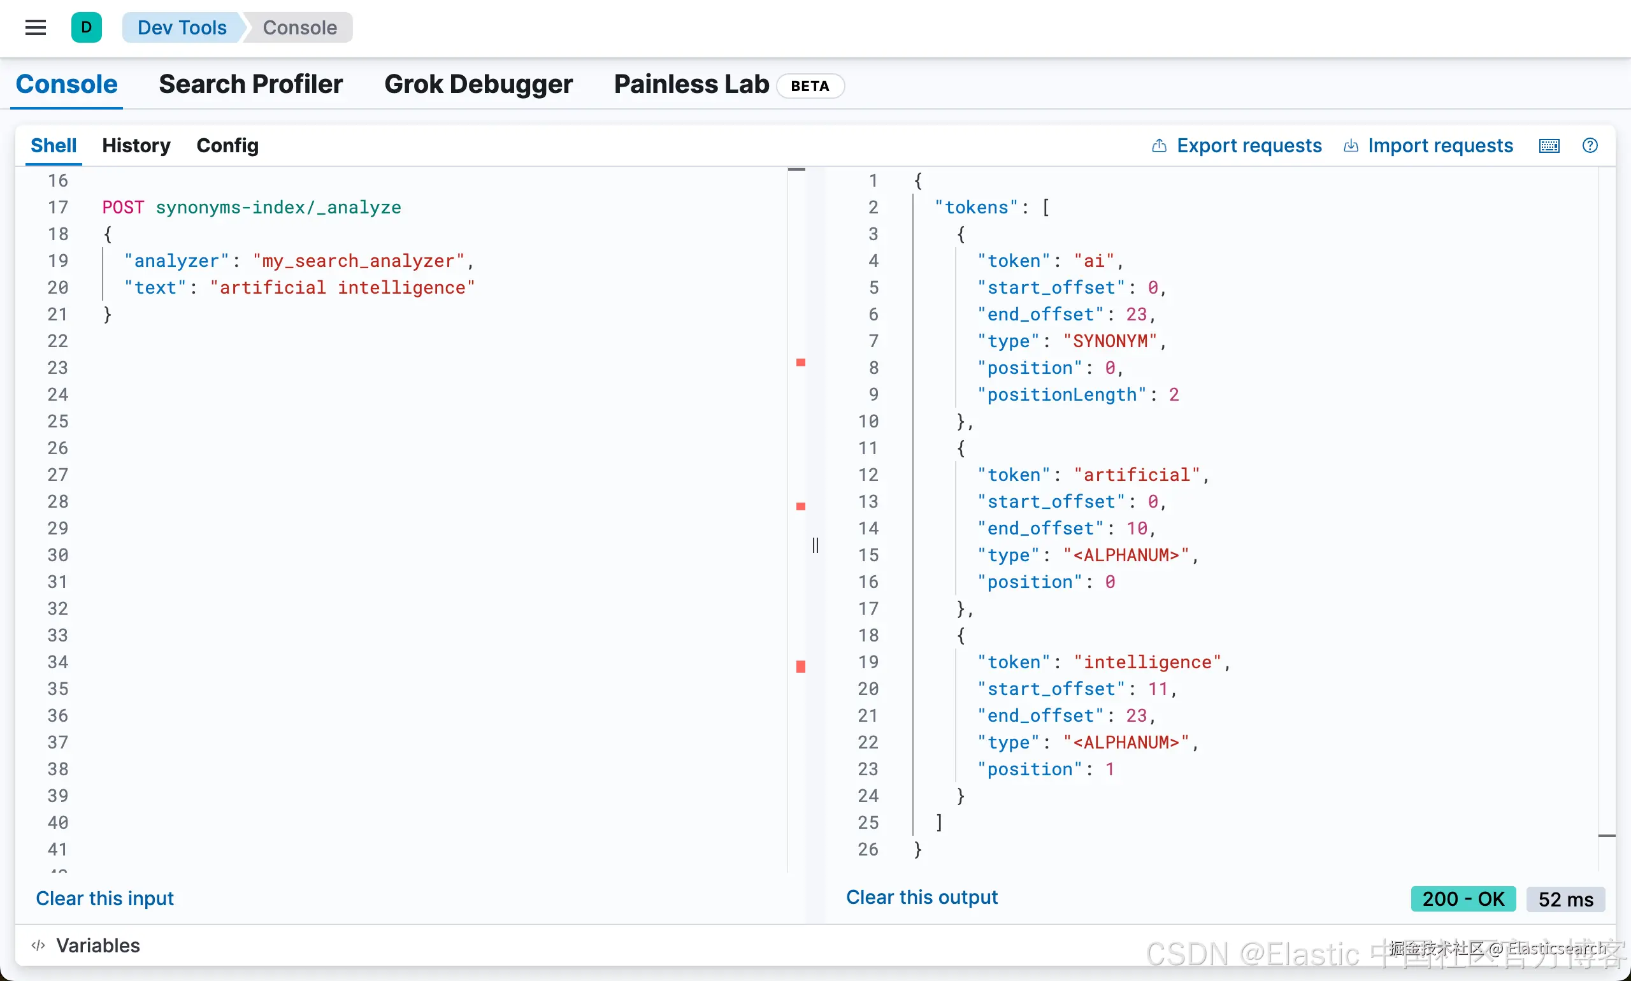1631x981 pixels.
Task: Click the Export requests upload icon
Action: (x=1158, y=145)
